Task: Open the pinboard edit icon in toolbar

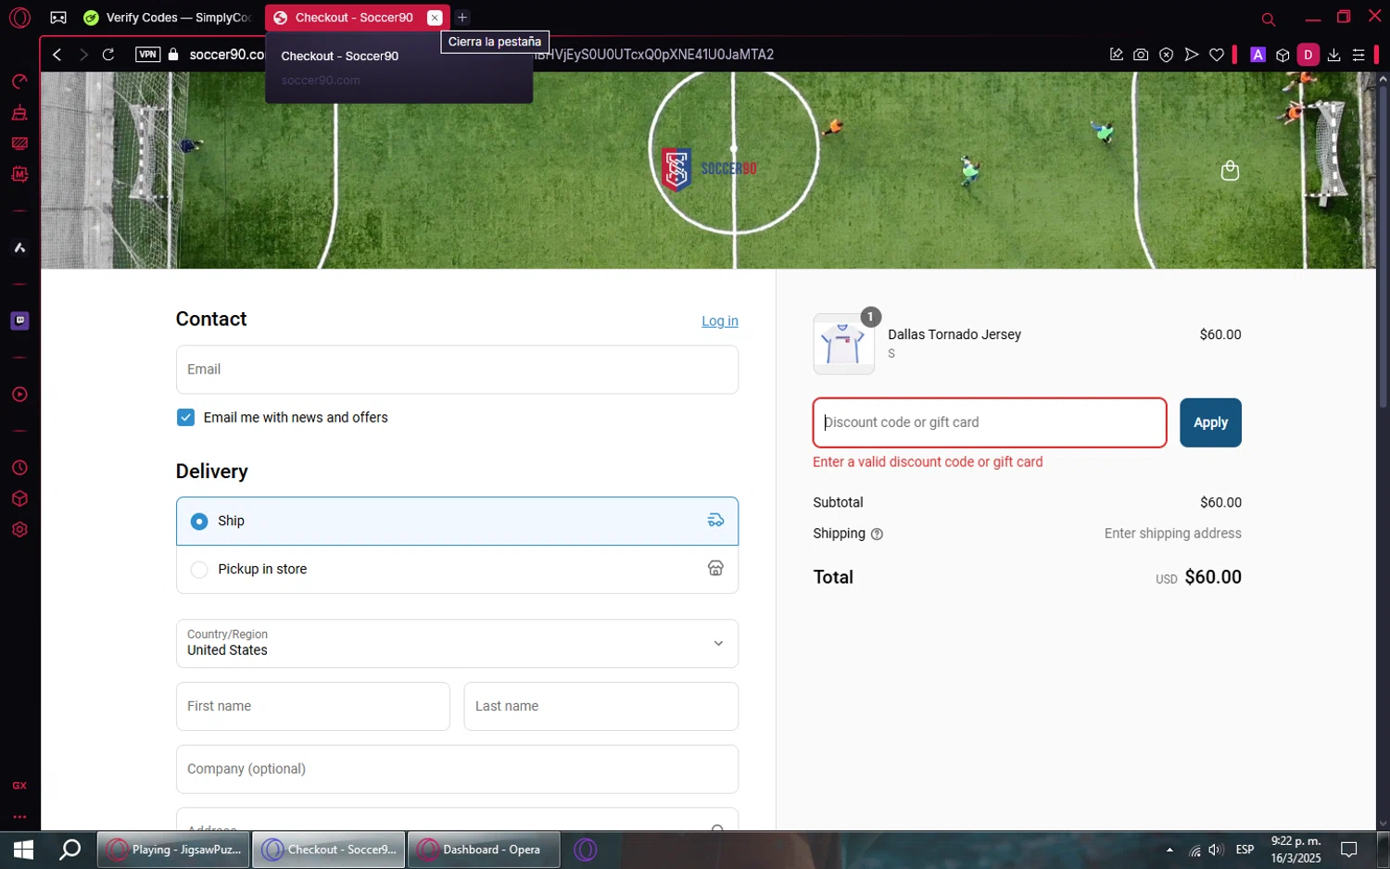Action: 1117,55
